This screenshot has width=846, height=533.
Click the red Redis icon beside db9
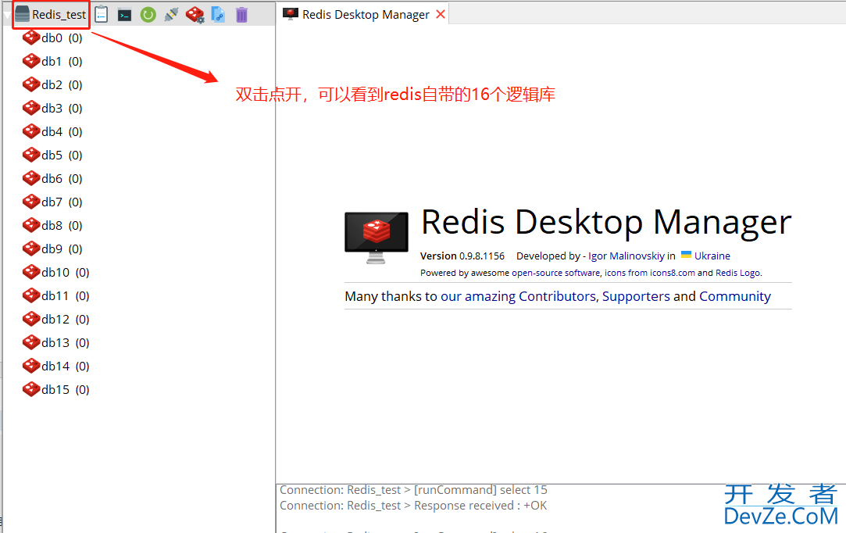click(31, 249)
